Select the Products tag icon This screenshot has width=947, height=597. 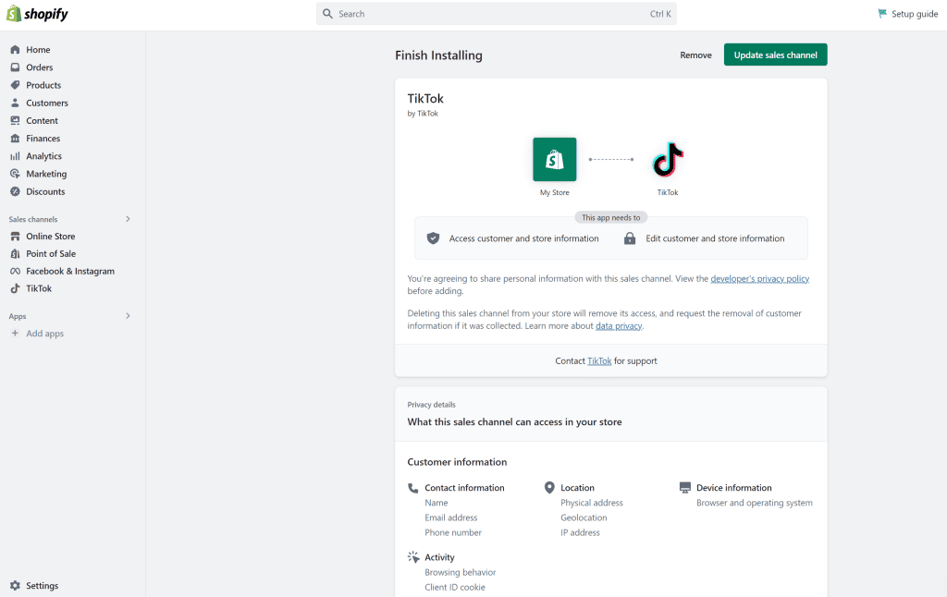[x=15, y=85]
